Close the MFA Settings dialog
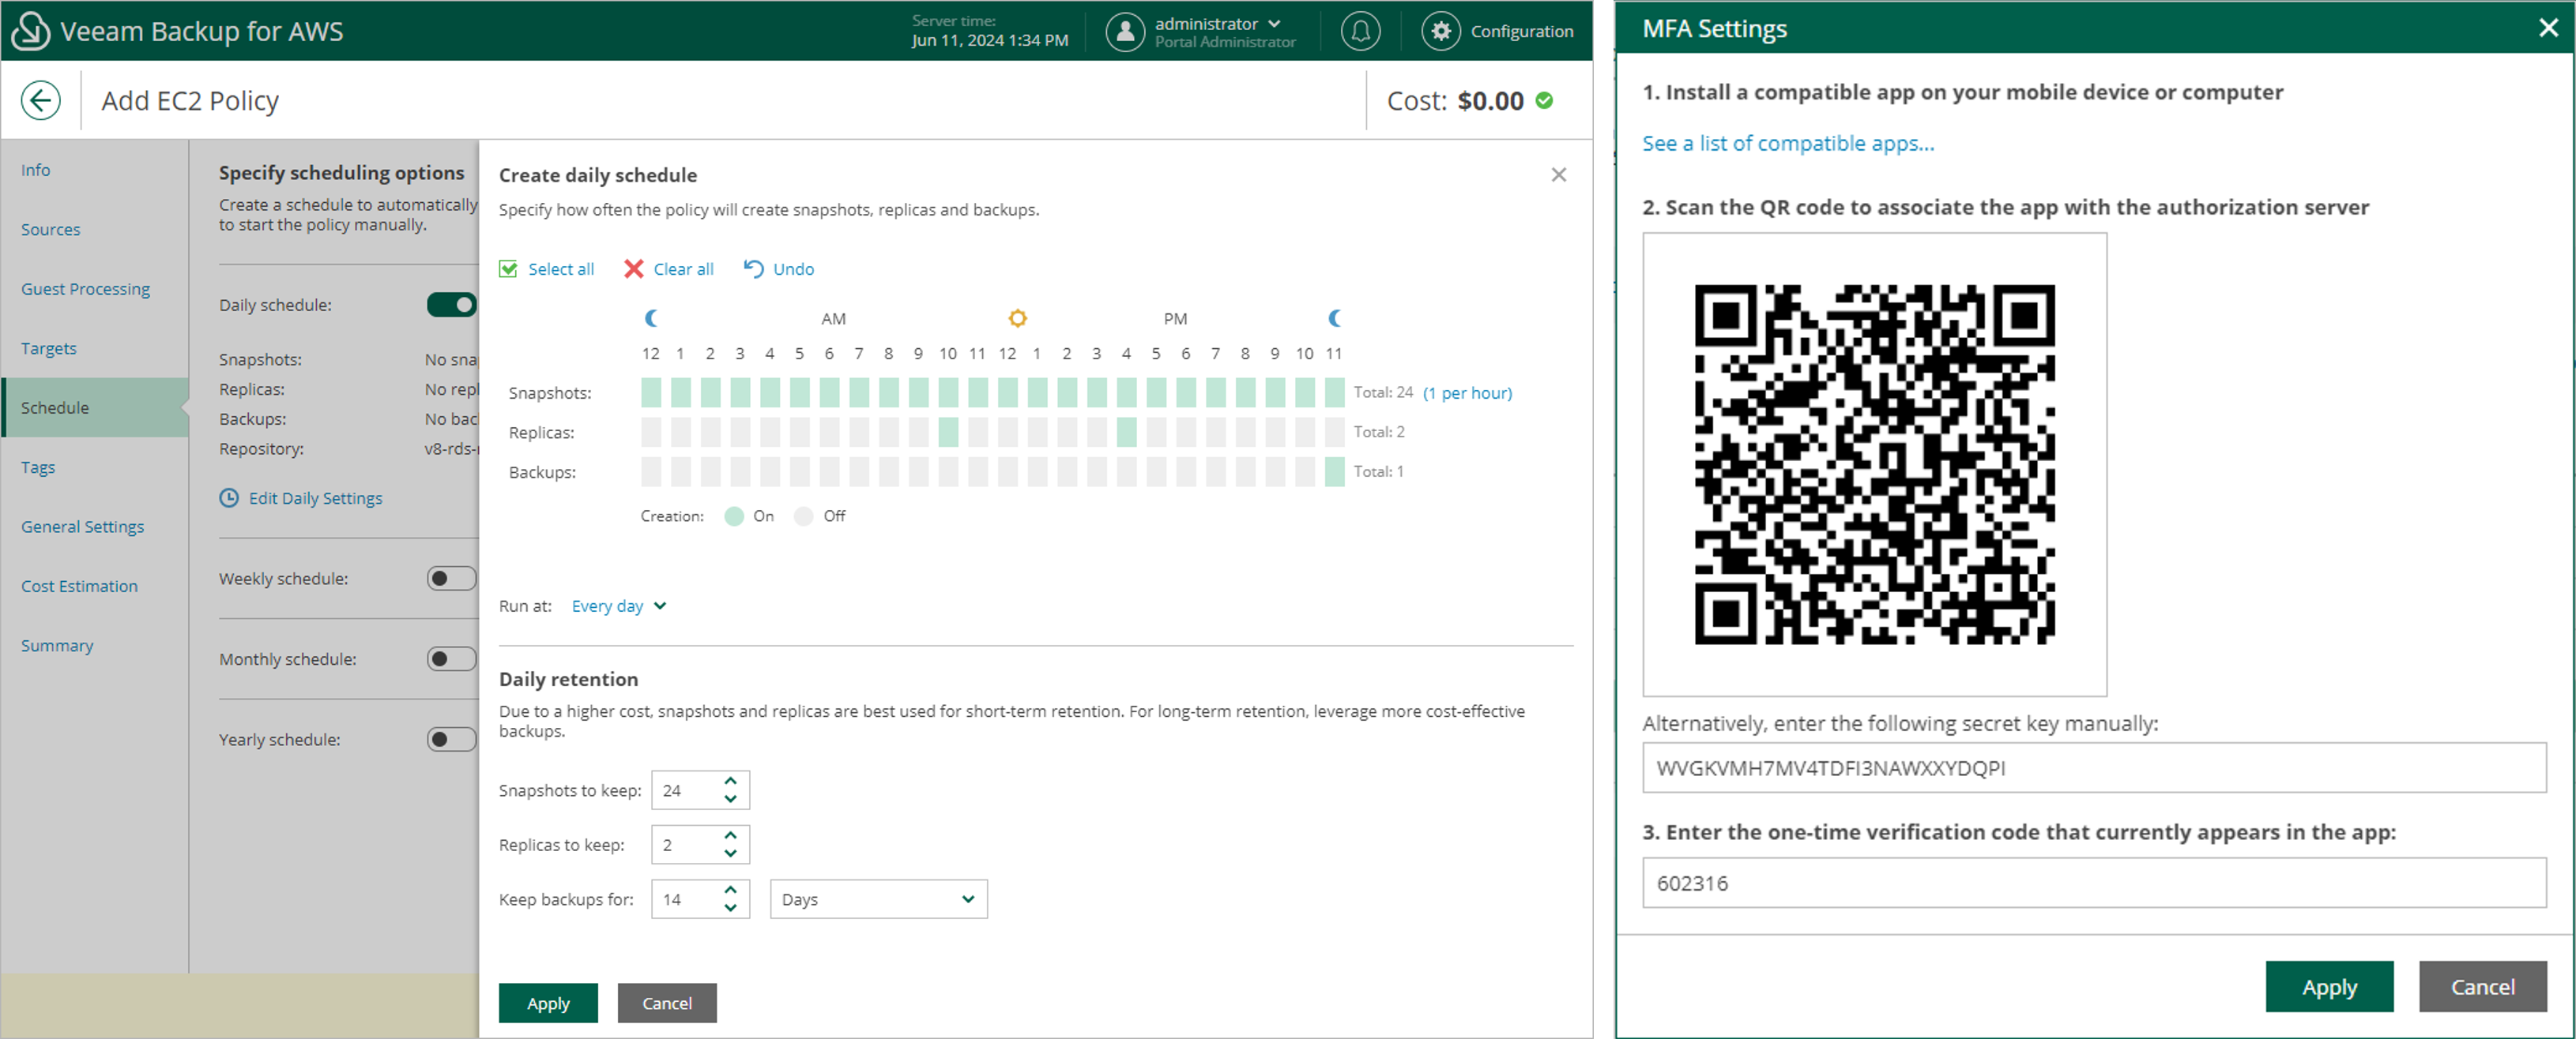Image resolution: width=2576 pixels, height=1039 pixels. (2548, 28)
